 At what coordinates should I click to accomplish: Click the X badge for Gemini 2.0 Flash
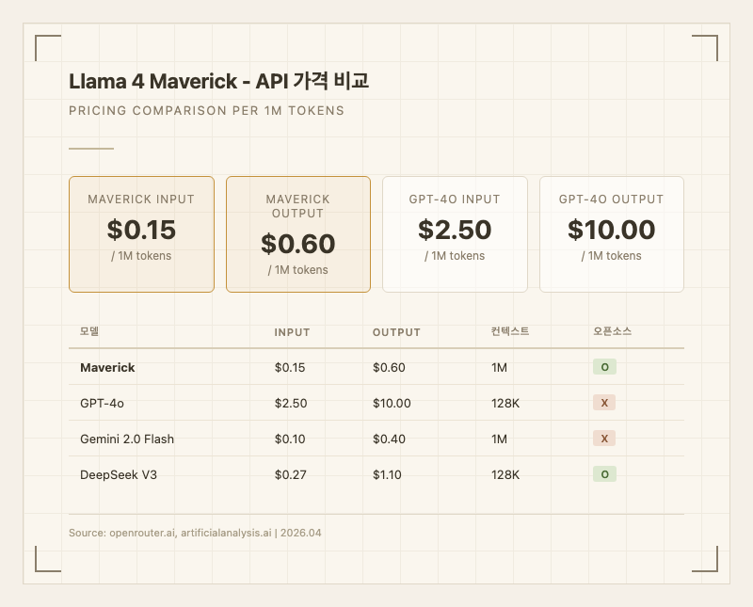[604, 439]
